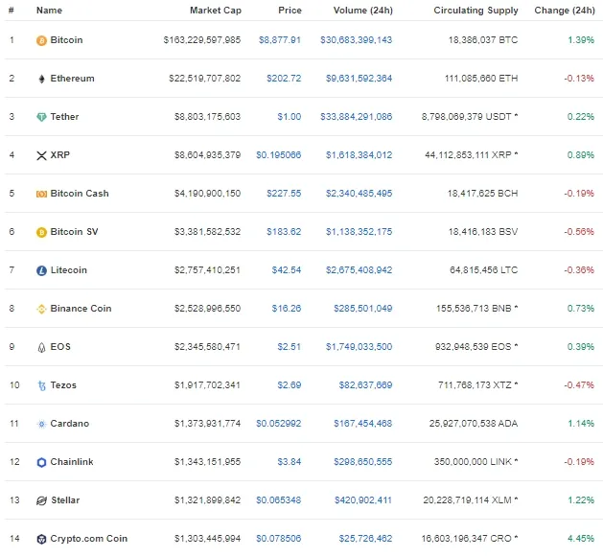The height and width of the screenshot is (557, 603).
Task: Click the Litecoin logo icon
Action: tap(41, 270)
